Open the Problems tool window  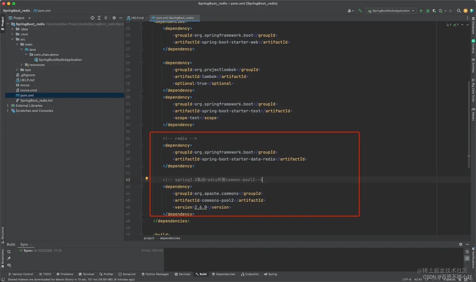65,274
